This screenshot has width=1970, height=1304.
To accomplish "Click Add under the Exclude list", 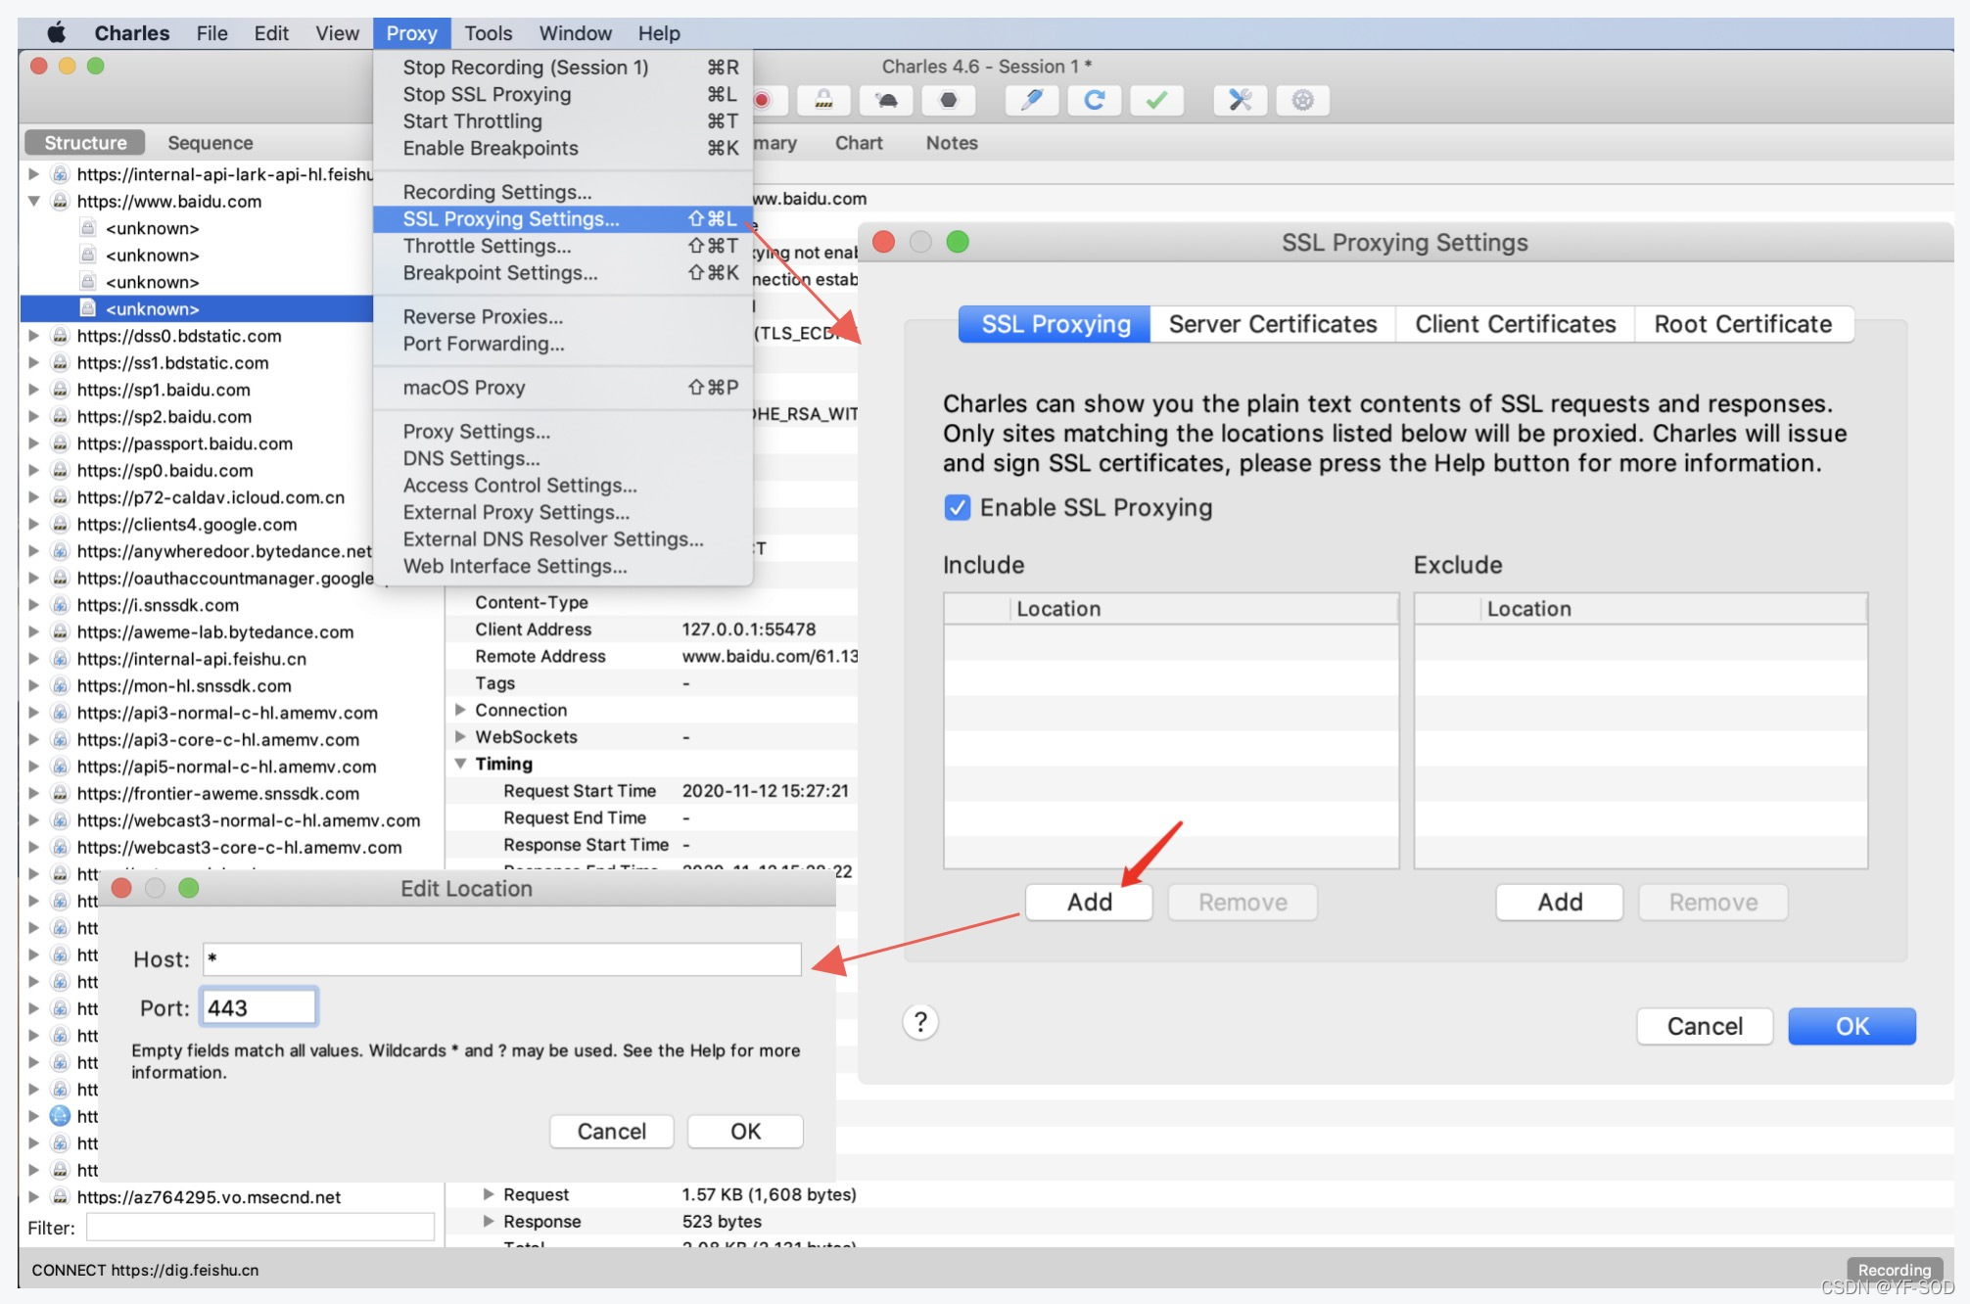I will click(x=1560, y=902).
